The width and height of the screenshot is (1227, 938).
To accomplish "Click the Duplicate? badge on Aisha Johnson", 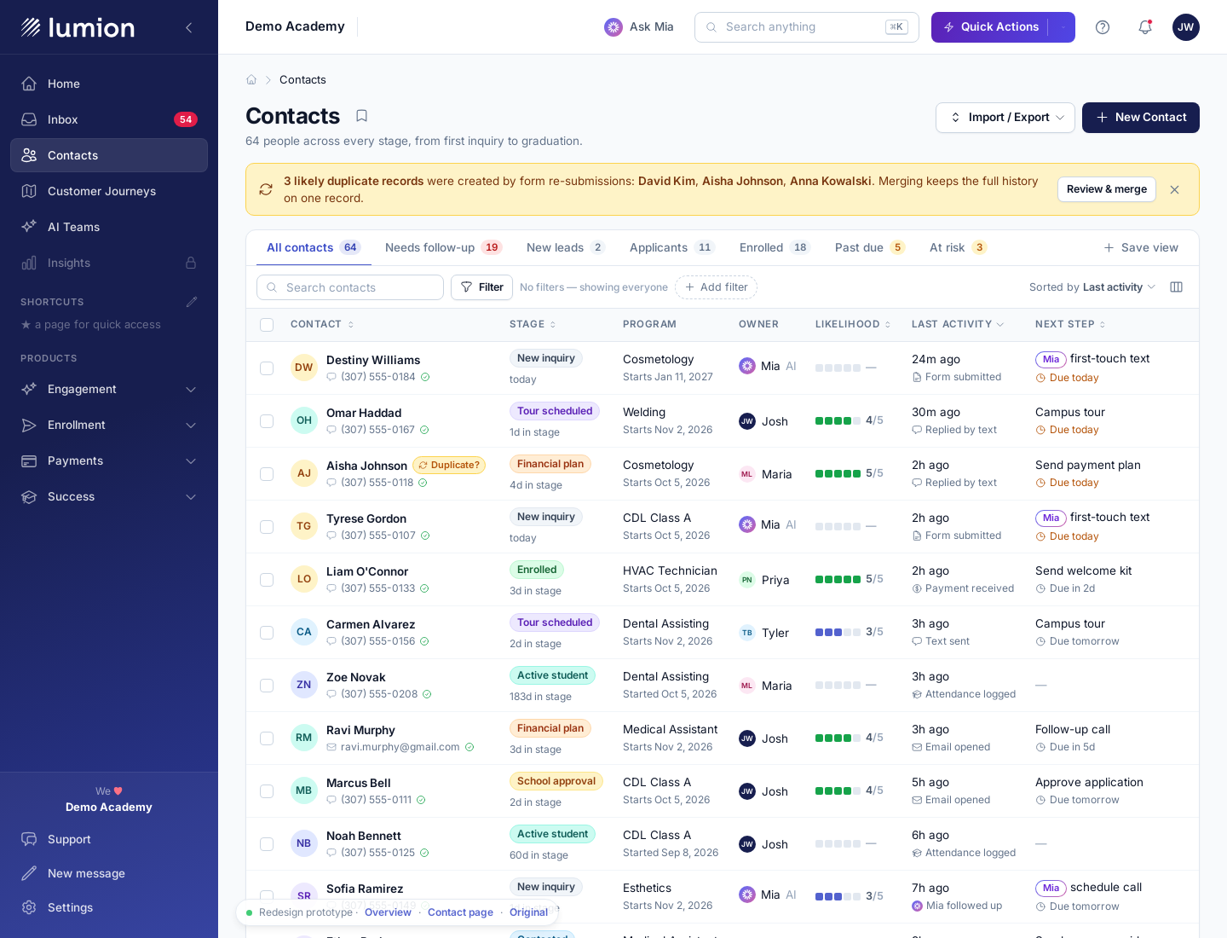I will 449,465.
